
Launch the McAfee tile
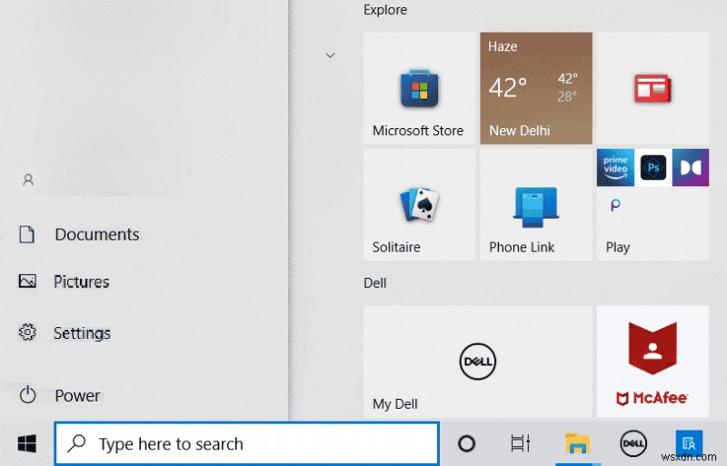652,362
